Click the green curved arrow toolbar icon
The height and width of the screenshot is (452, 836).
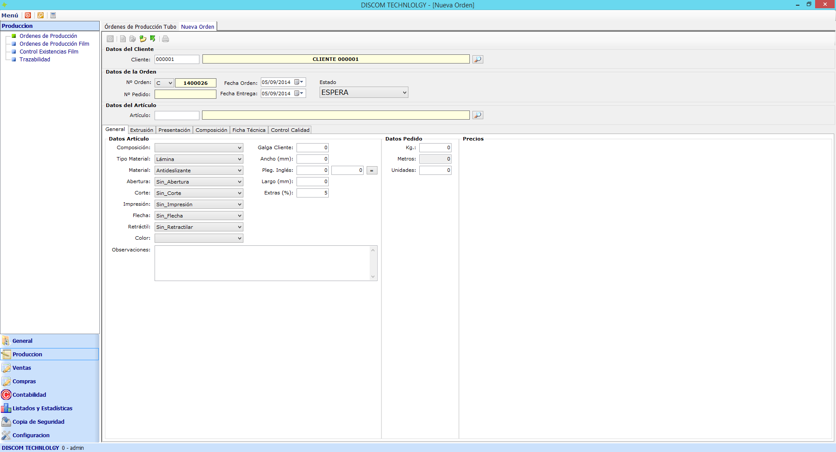click(x=153, y=39)
